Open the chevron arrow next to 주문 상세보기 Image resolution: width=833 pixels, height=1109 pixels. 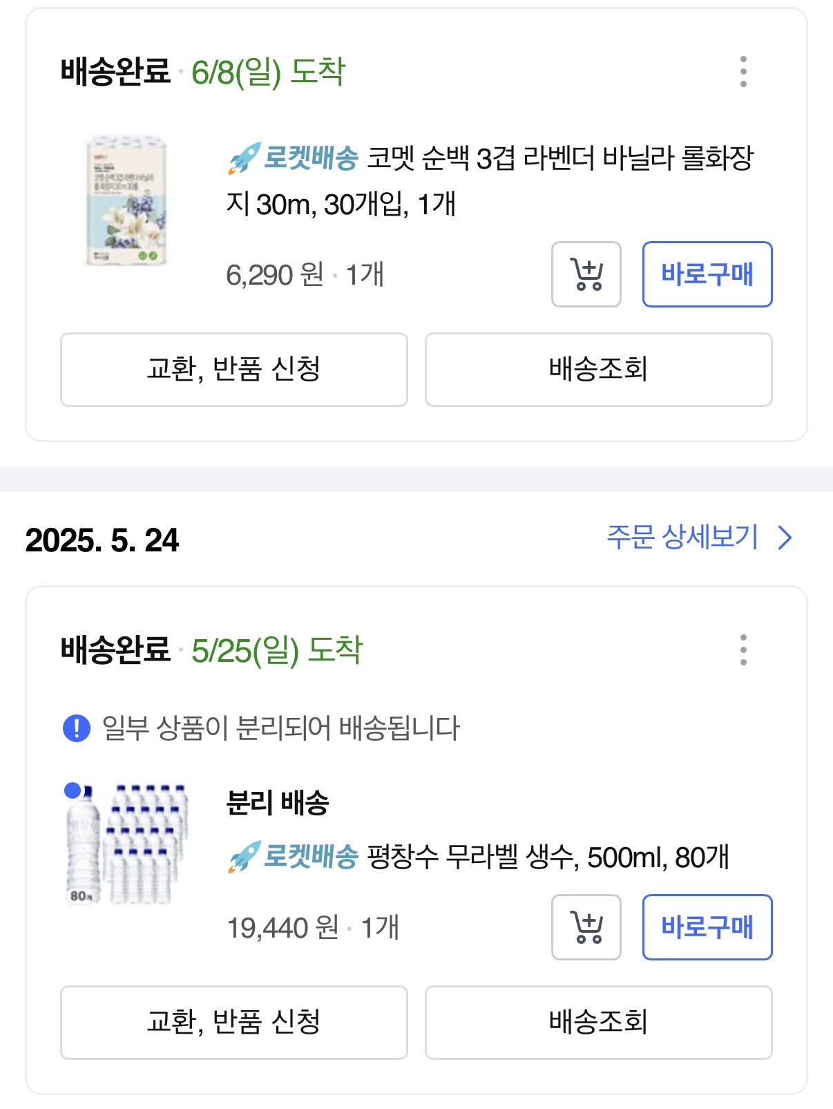(785, 538)
